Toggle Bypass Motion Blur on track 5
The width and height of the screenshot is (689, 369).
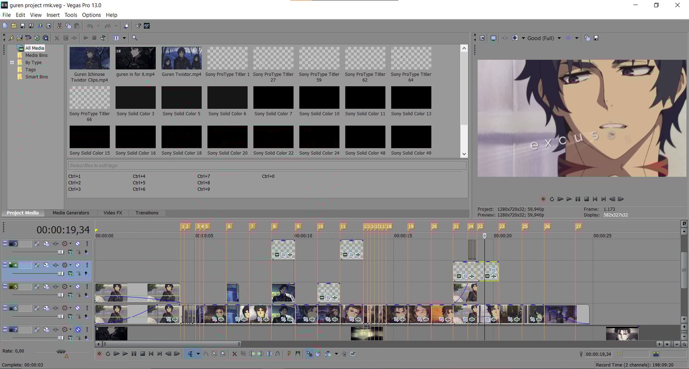point(37,286)
